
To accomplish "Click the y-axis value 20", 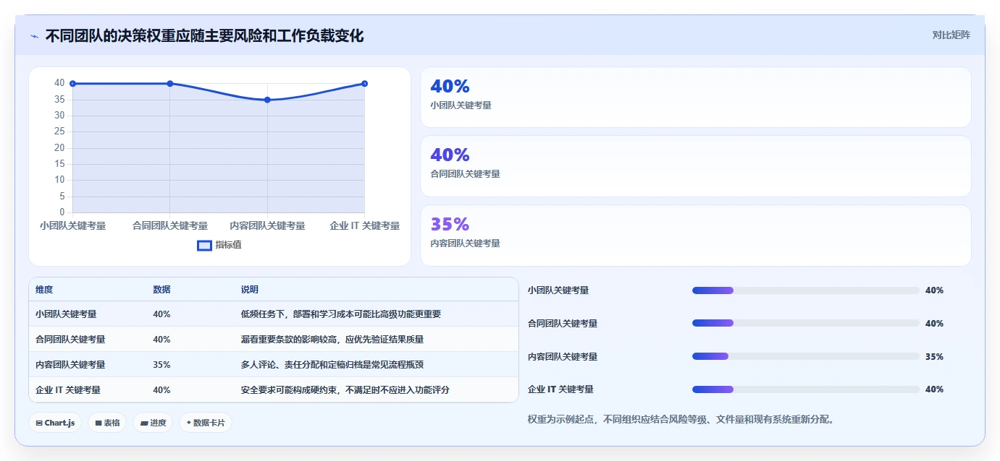I will pyautogui.click(x=59, y=148).
